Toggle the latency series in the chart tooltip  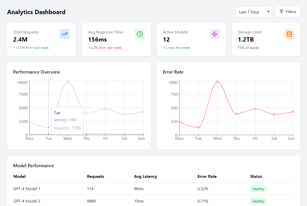pyautogui.click(x=65, y=120)
